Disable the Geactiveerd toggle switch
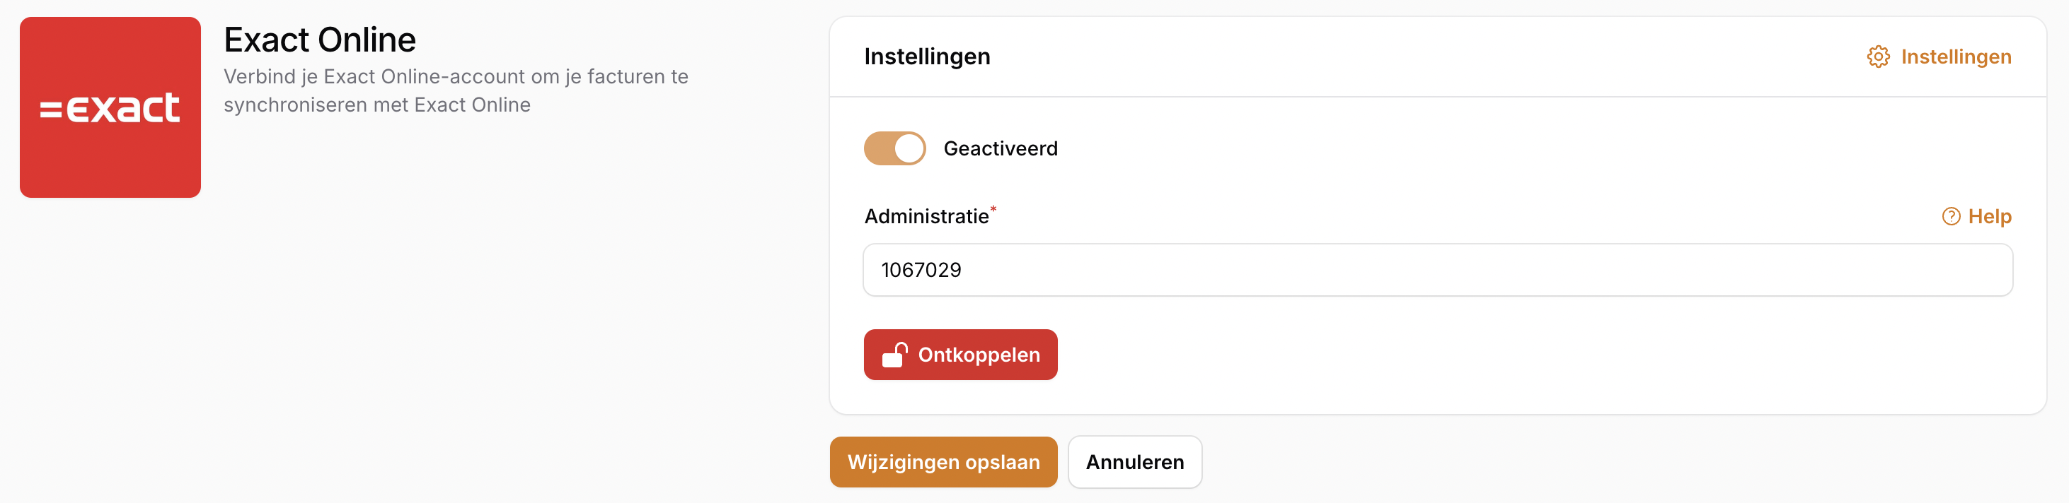2069x503 pixels. click(x=894, y=148)
